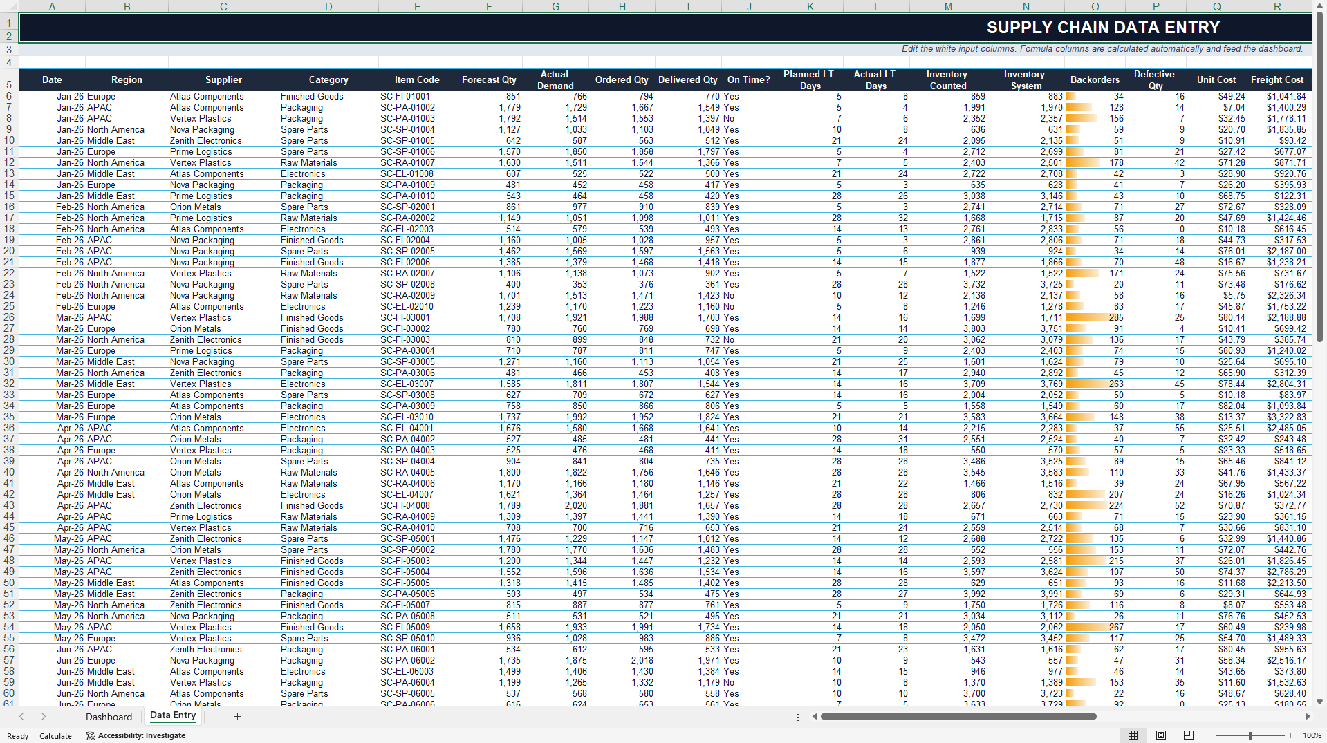Click the horizontal scrollbar thumb
The height and width of the screenshot is (743, 1327).
(958, 717)
